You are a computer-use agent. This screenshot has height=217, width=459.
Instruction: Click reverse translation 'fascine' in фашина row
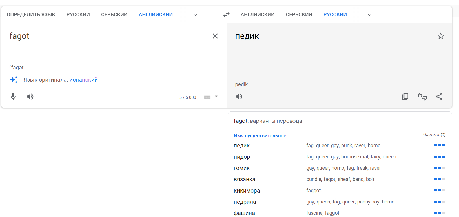[x=314, y=213]
